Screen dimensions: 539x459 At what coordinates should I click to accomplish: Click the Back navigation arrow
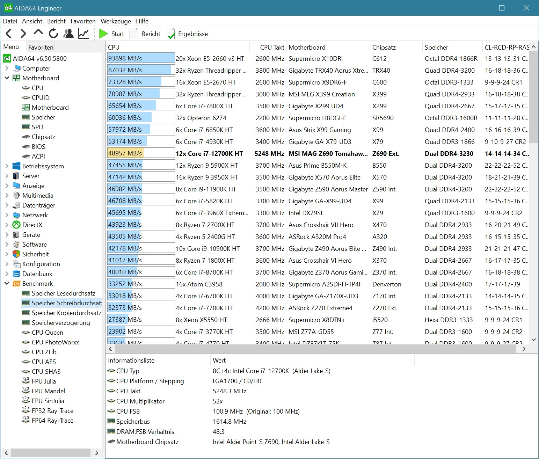[x=9, y=34]
